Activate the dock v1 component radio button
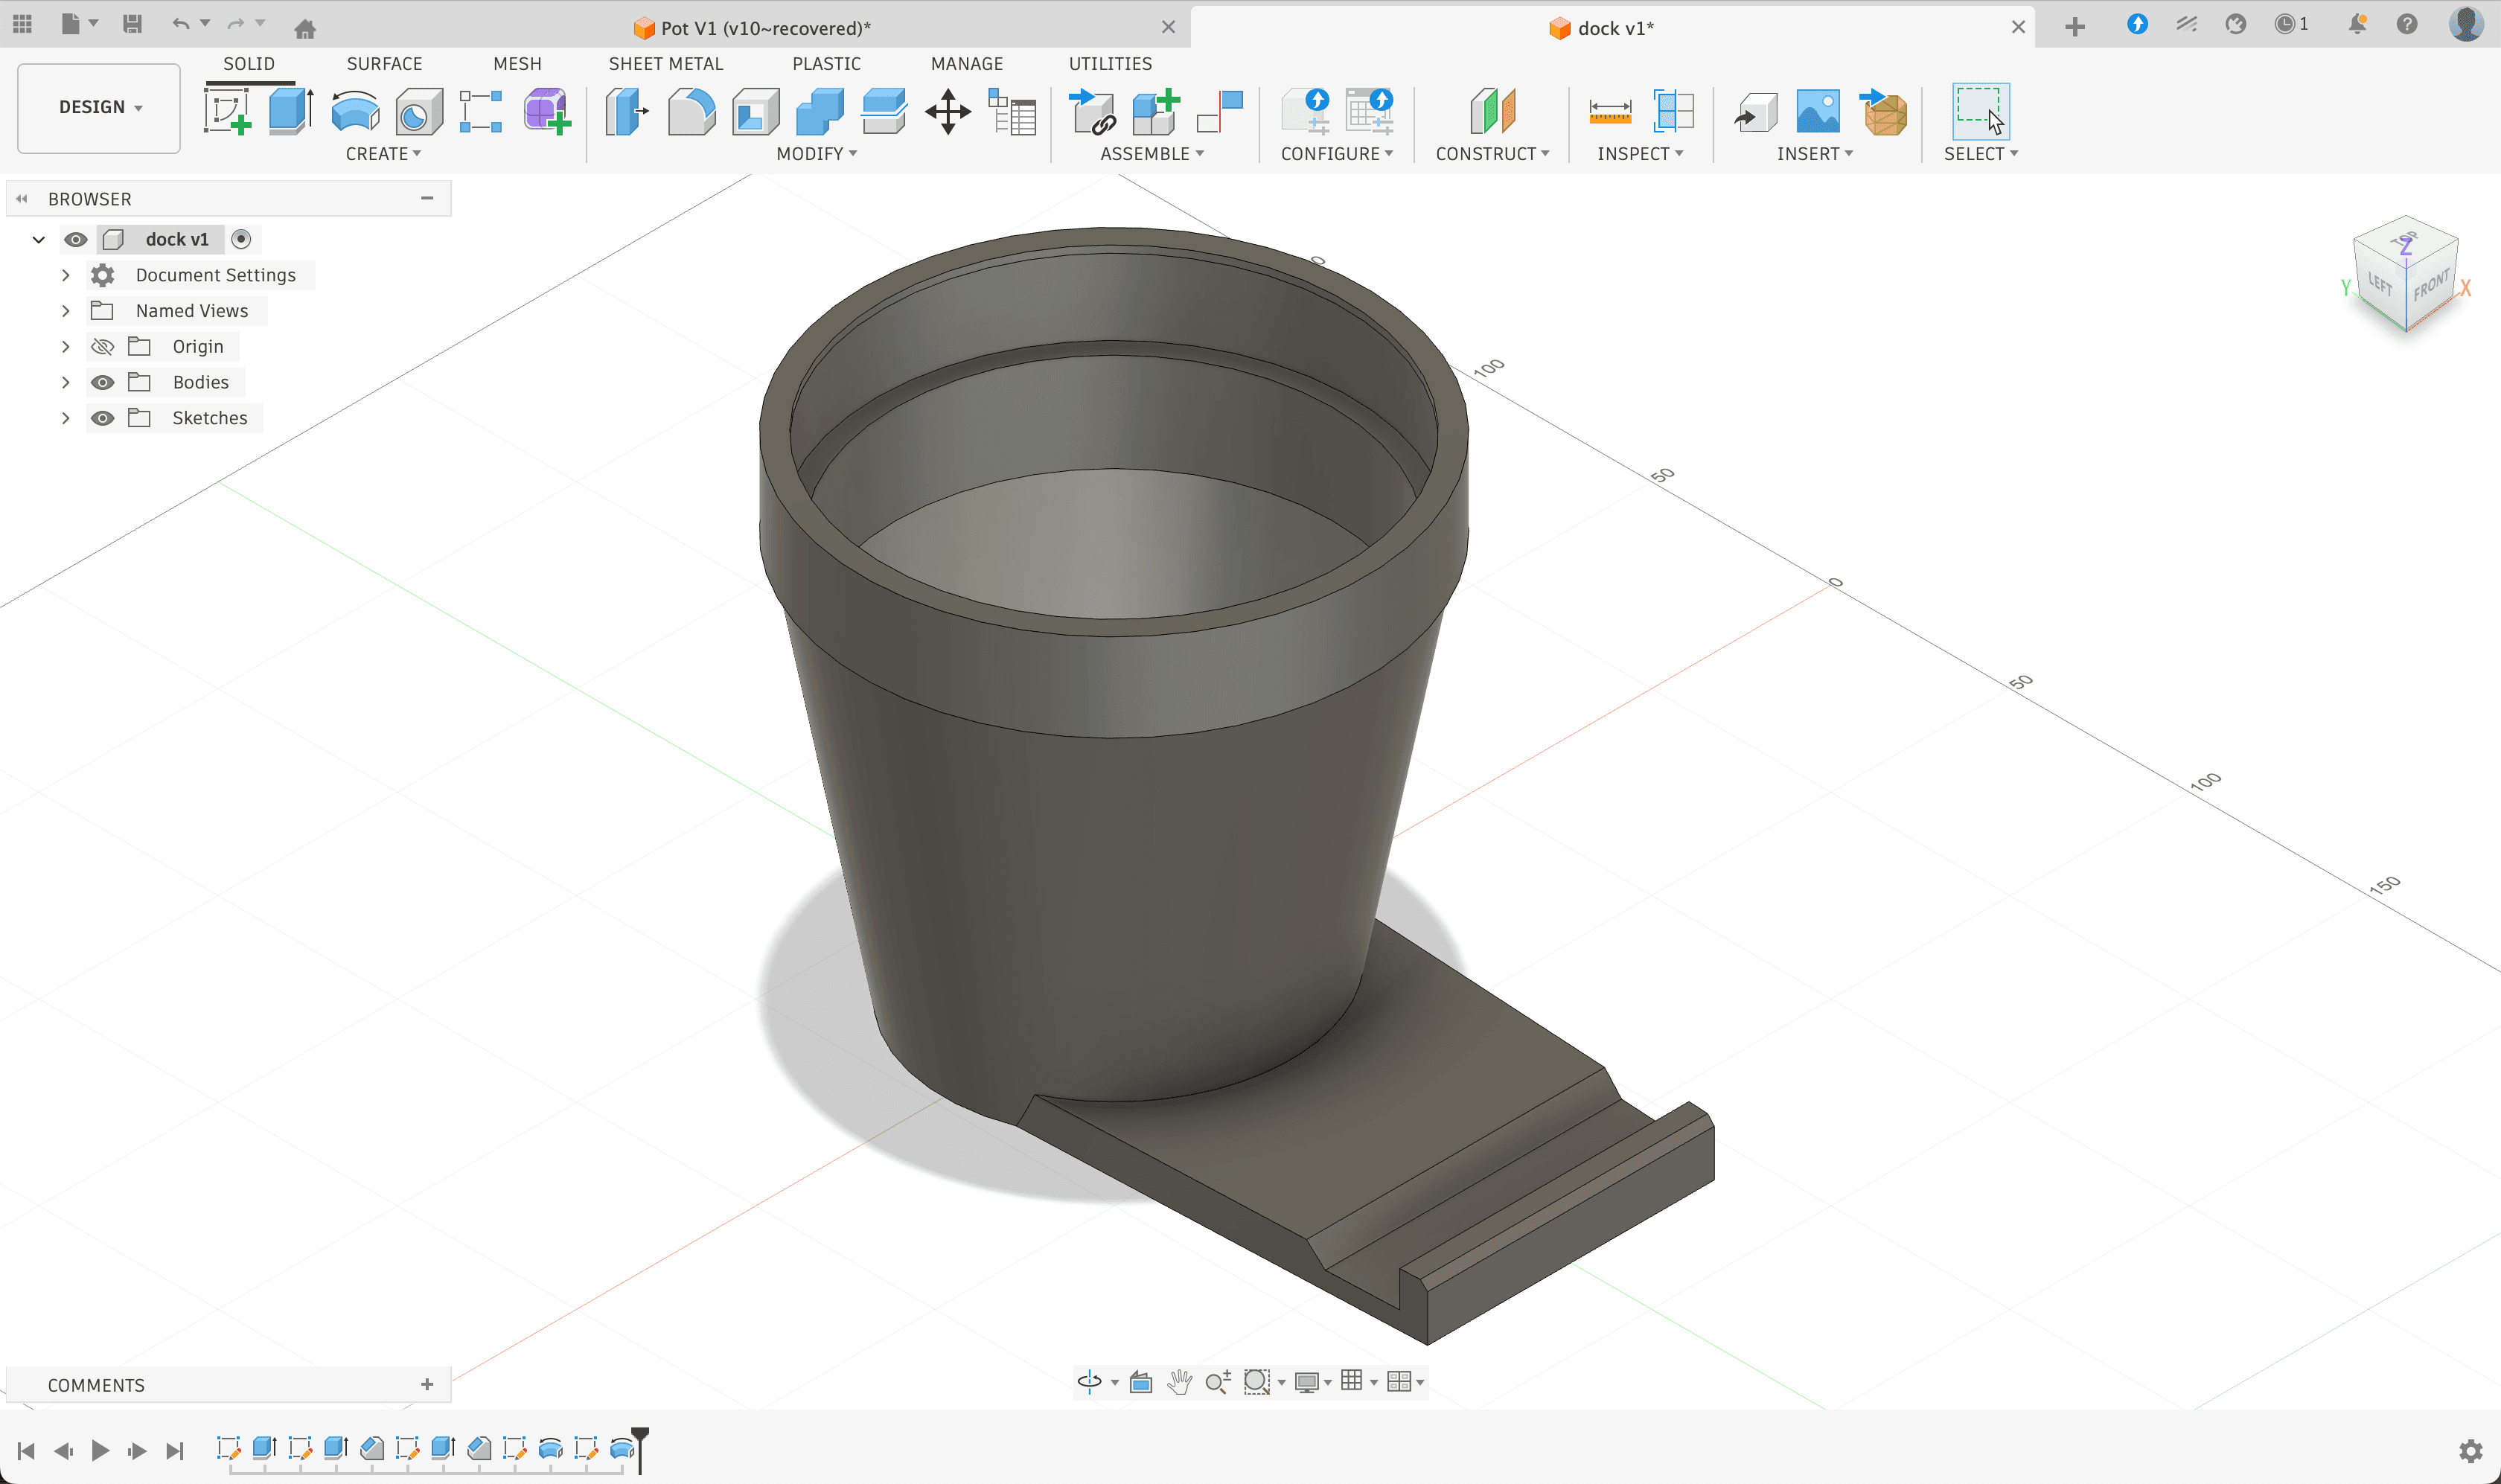The image size is (2501, 1484). 241,239
